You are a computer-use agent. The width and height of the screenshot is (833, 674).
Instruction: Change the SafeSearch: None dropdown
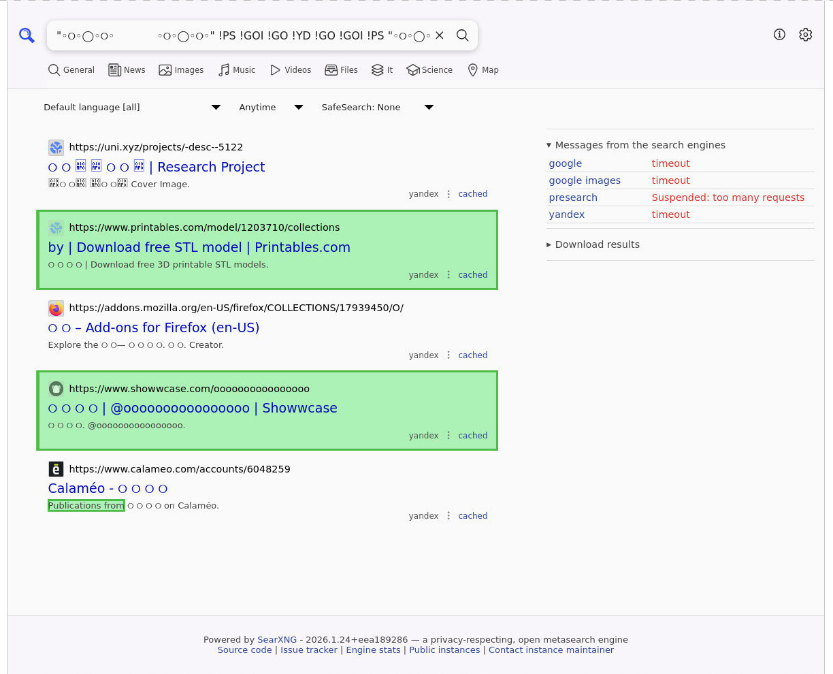(x=377, y=108)
